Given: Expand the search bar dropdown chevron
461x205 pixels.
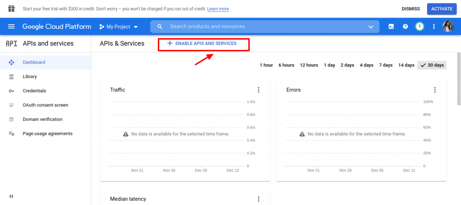Looking at the screenshot, I should 371,27.
